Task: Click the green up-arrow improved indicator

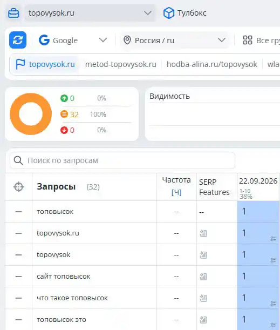Action: (64, 98)
